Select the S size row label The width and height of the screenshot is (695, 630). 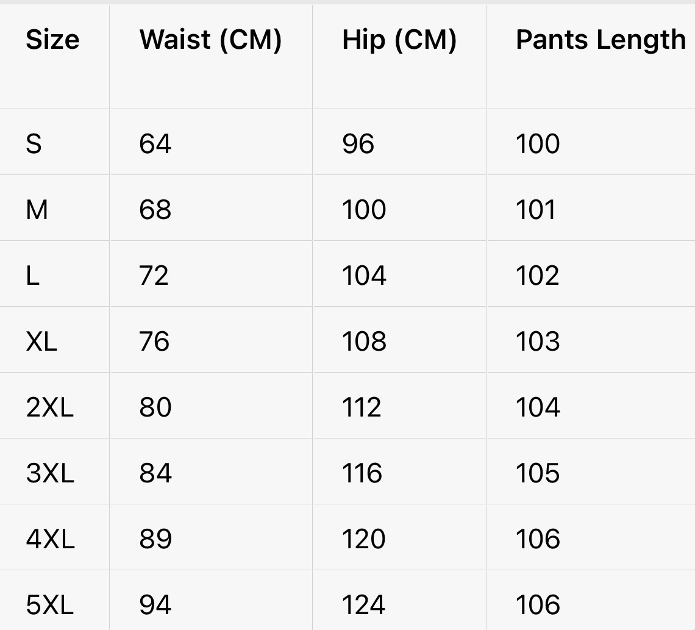[x=34, y=144]
